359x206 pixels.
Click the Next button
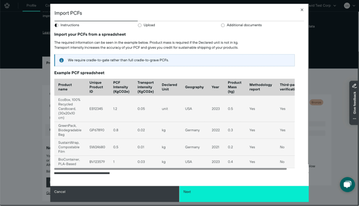point(244,194)
